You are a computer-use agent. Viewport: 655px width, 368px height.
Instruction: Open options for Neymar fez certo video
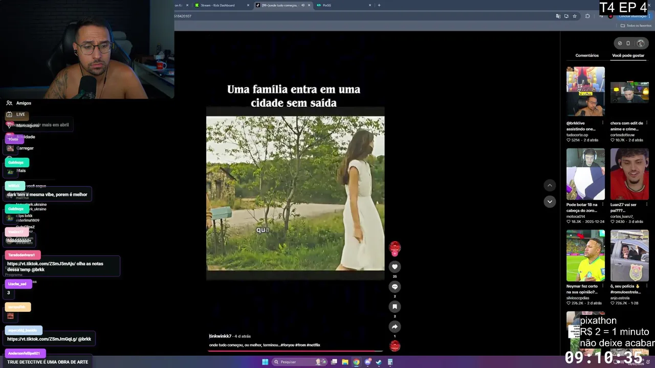pyautogui.click(x=603, y=286)
